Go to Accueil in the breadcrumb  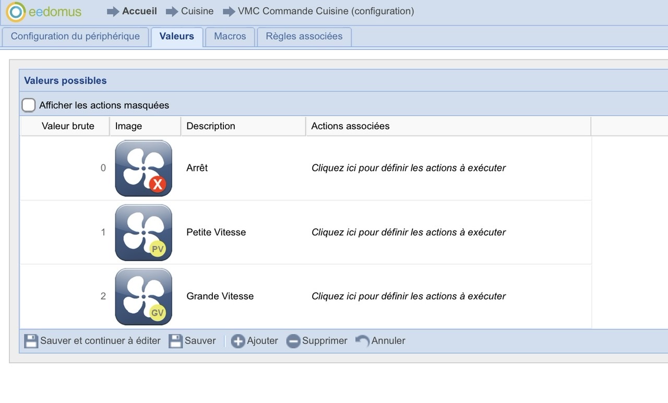(139, 11)
